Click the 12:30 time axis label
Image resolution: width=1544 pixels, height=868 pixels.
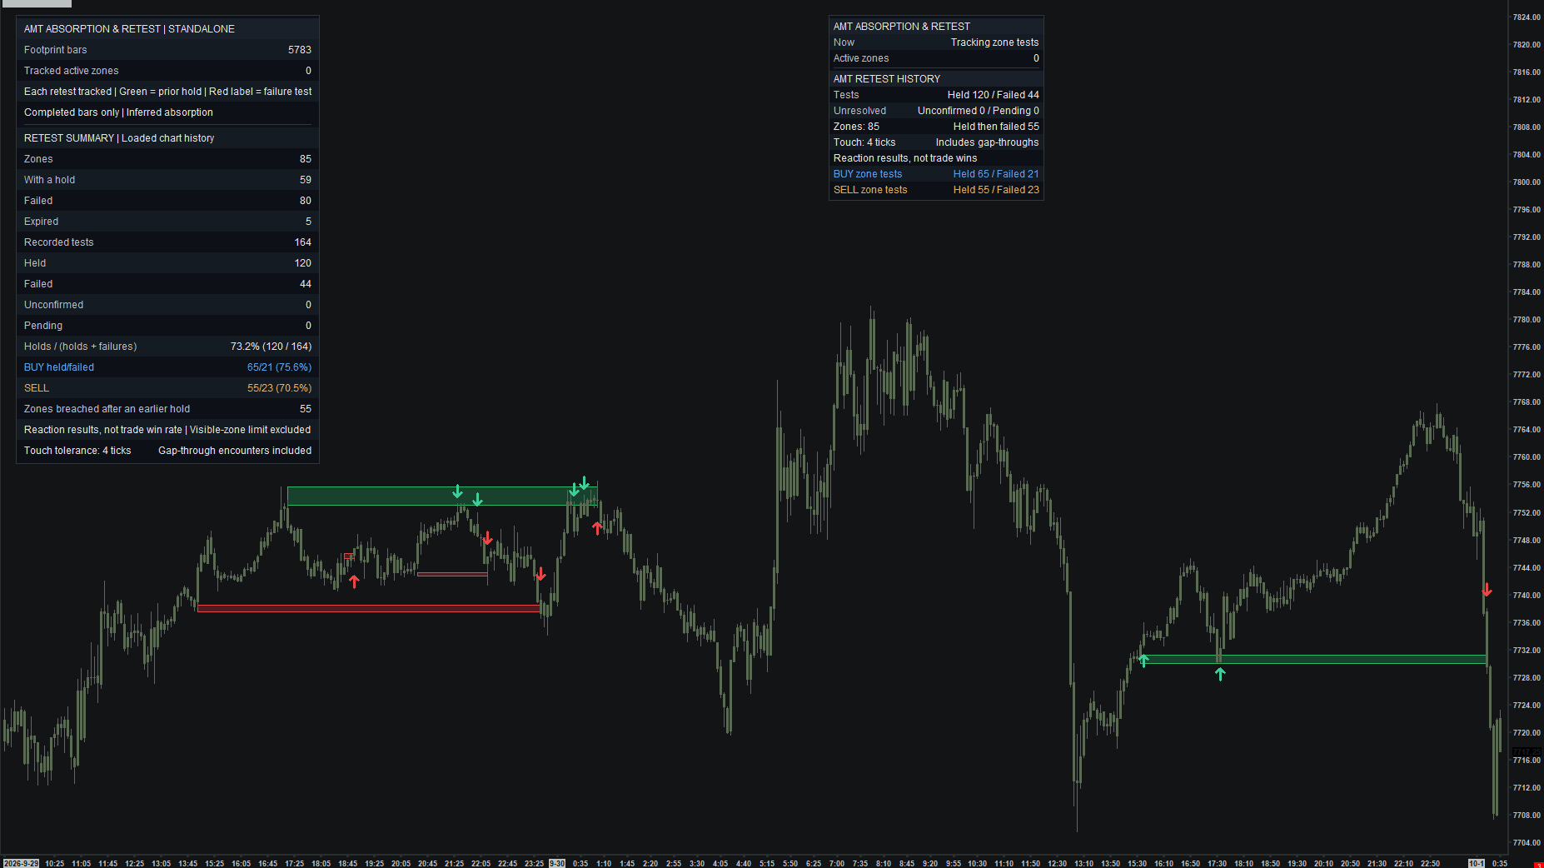[1057, 863]
